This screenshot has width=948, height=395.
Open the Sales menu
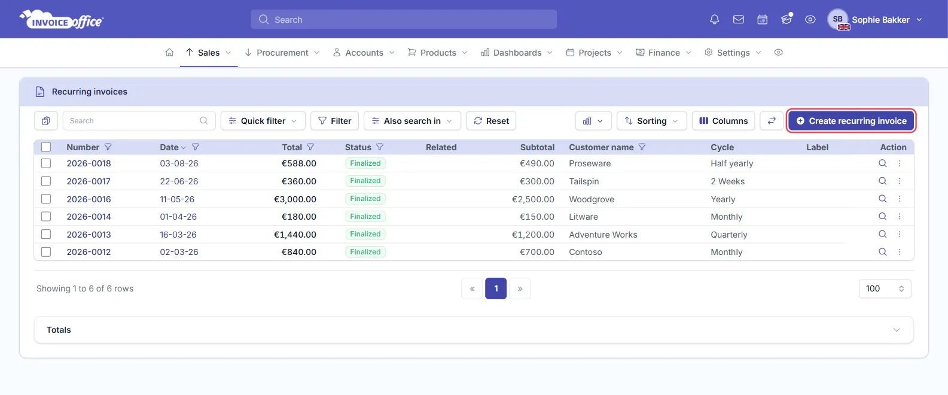209,53
